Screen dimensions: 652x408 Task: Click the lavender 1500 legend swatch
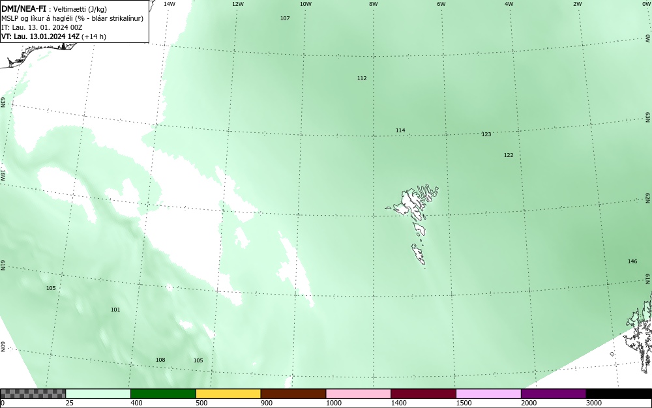pyautogui.click(x=488, y=394)
